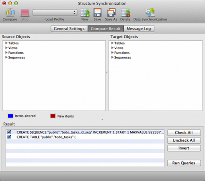Click the Check All button

click(184, 133)
